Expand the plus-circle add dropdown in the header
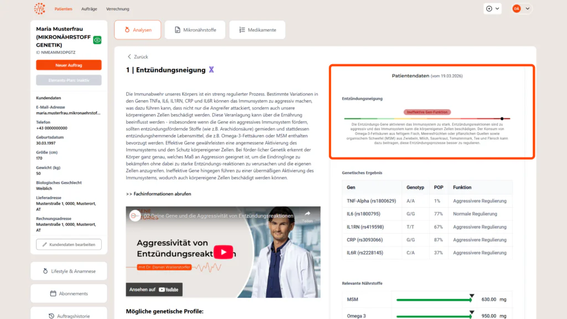 pos(493,8)
